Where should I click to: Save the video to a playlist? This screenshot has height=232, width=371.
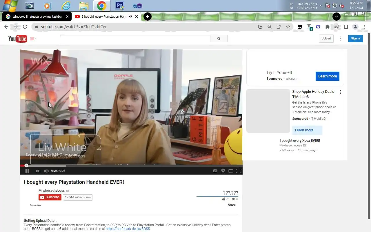232,205
